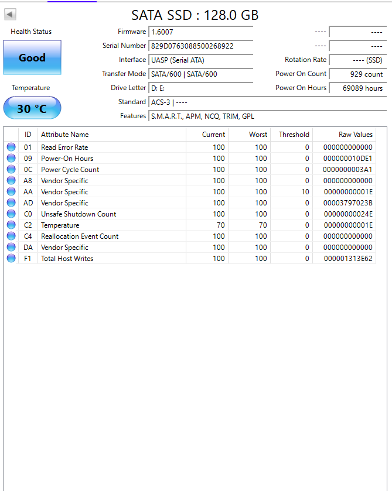This screenshot has height=491, width=392.
Task: Click the Transfer Mode field SATA/600
Action: 201,74
